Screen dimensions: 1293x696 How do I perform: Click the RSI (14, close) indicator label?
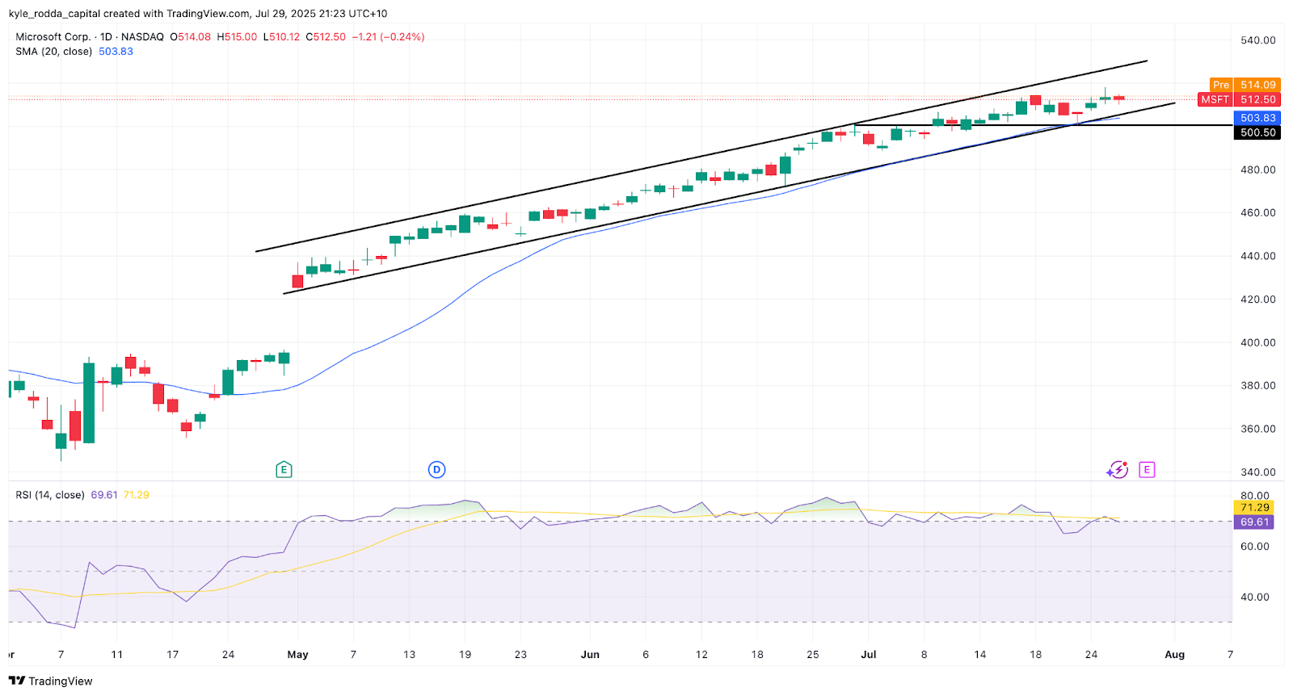(50, 495)
